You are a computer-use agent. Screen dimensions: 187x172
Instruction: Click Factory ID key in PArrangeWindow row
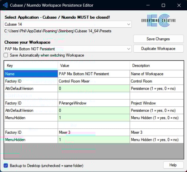coord(31,103)
